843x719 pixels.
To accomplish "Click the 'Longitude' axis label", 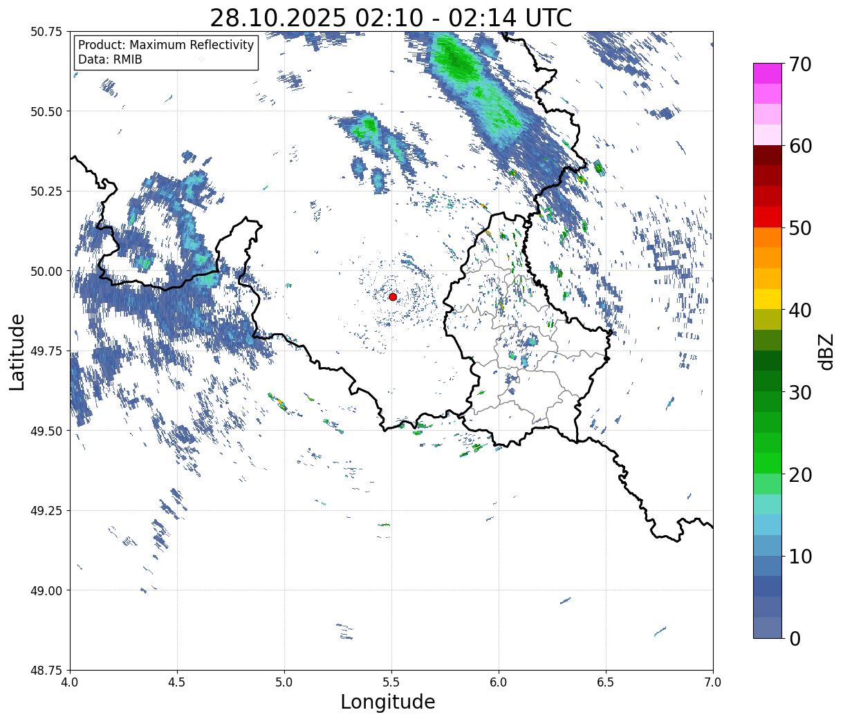I will point(388,702).
